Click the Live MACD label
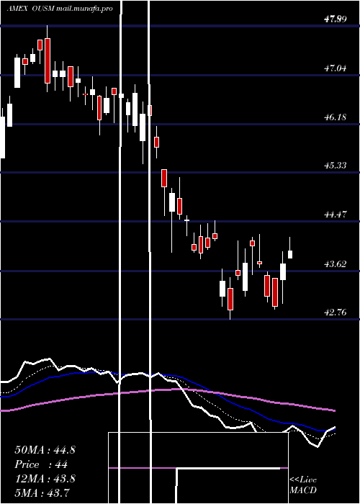This screenshot has width=360, height=504. click(303, 485)
